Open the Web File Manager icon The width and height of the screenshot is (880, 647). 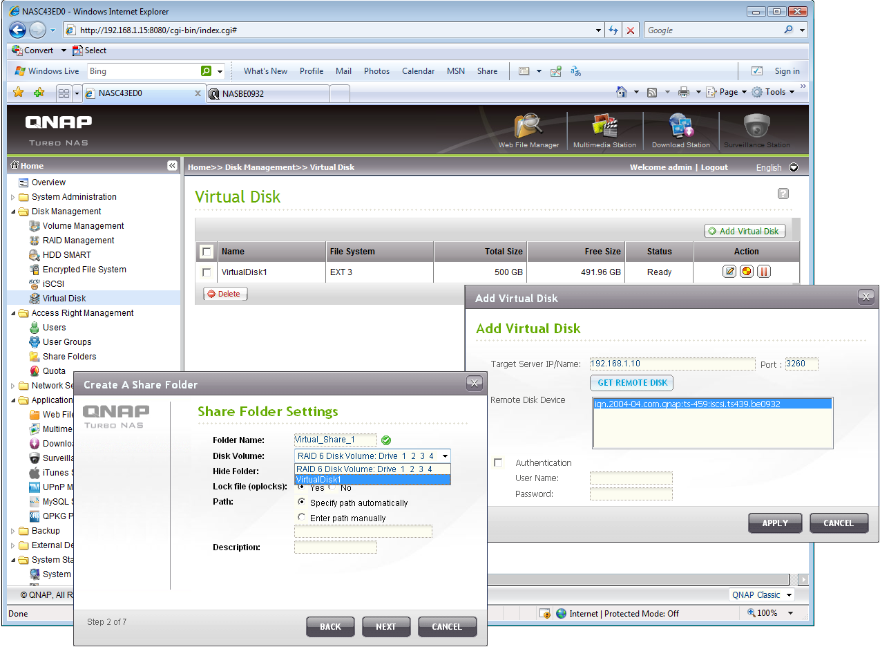pyautogui.click(x=528, y=130)
